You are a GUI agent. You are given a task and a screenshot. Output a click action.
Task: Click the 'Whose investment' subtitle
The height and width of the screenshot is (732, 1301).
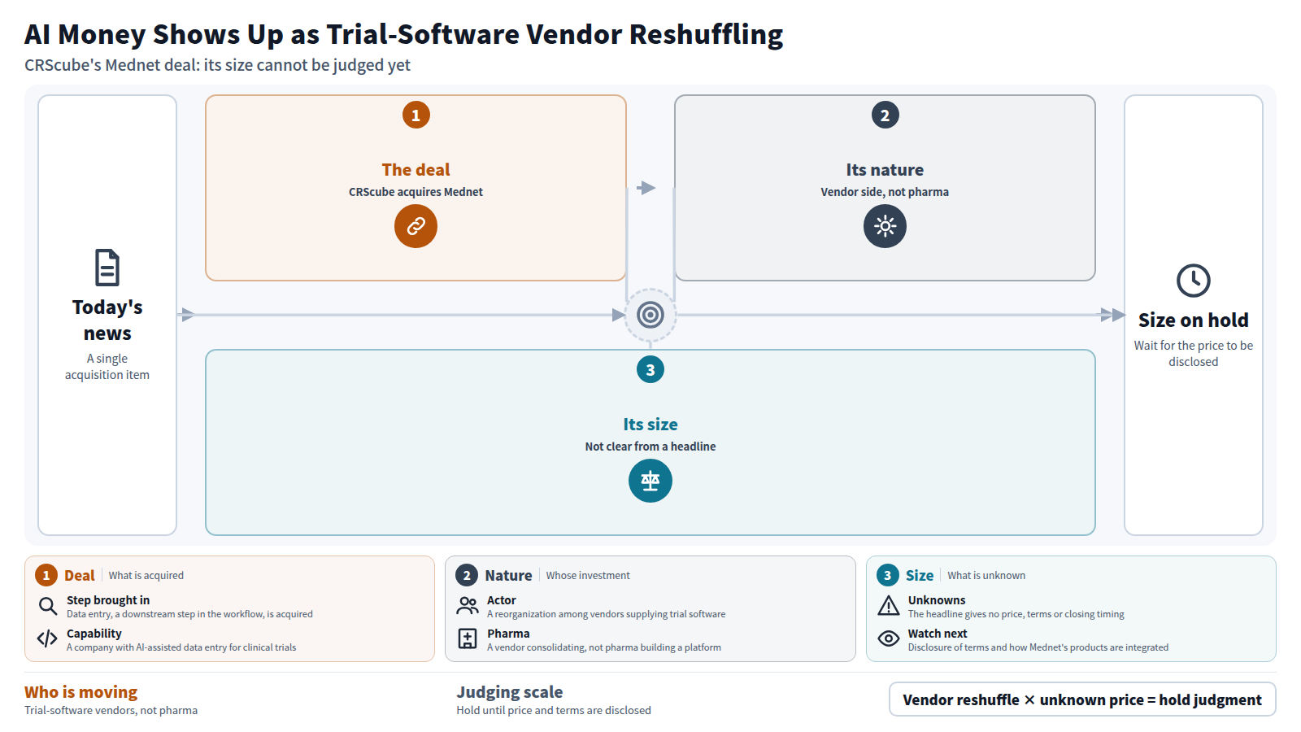coord(588,576)
